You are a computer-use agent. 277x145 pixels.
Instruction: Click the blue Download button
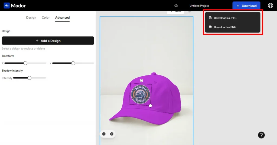246,6
